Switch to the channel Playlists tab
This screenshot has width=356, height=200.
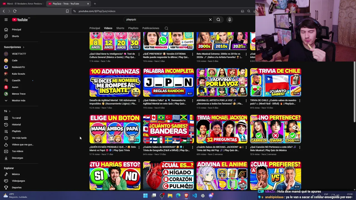coord(133,28)
